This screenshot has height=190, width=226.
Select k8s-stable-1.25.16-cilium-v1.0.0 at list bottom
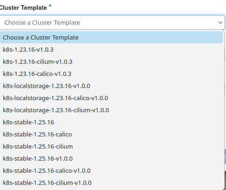[111, 183]
